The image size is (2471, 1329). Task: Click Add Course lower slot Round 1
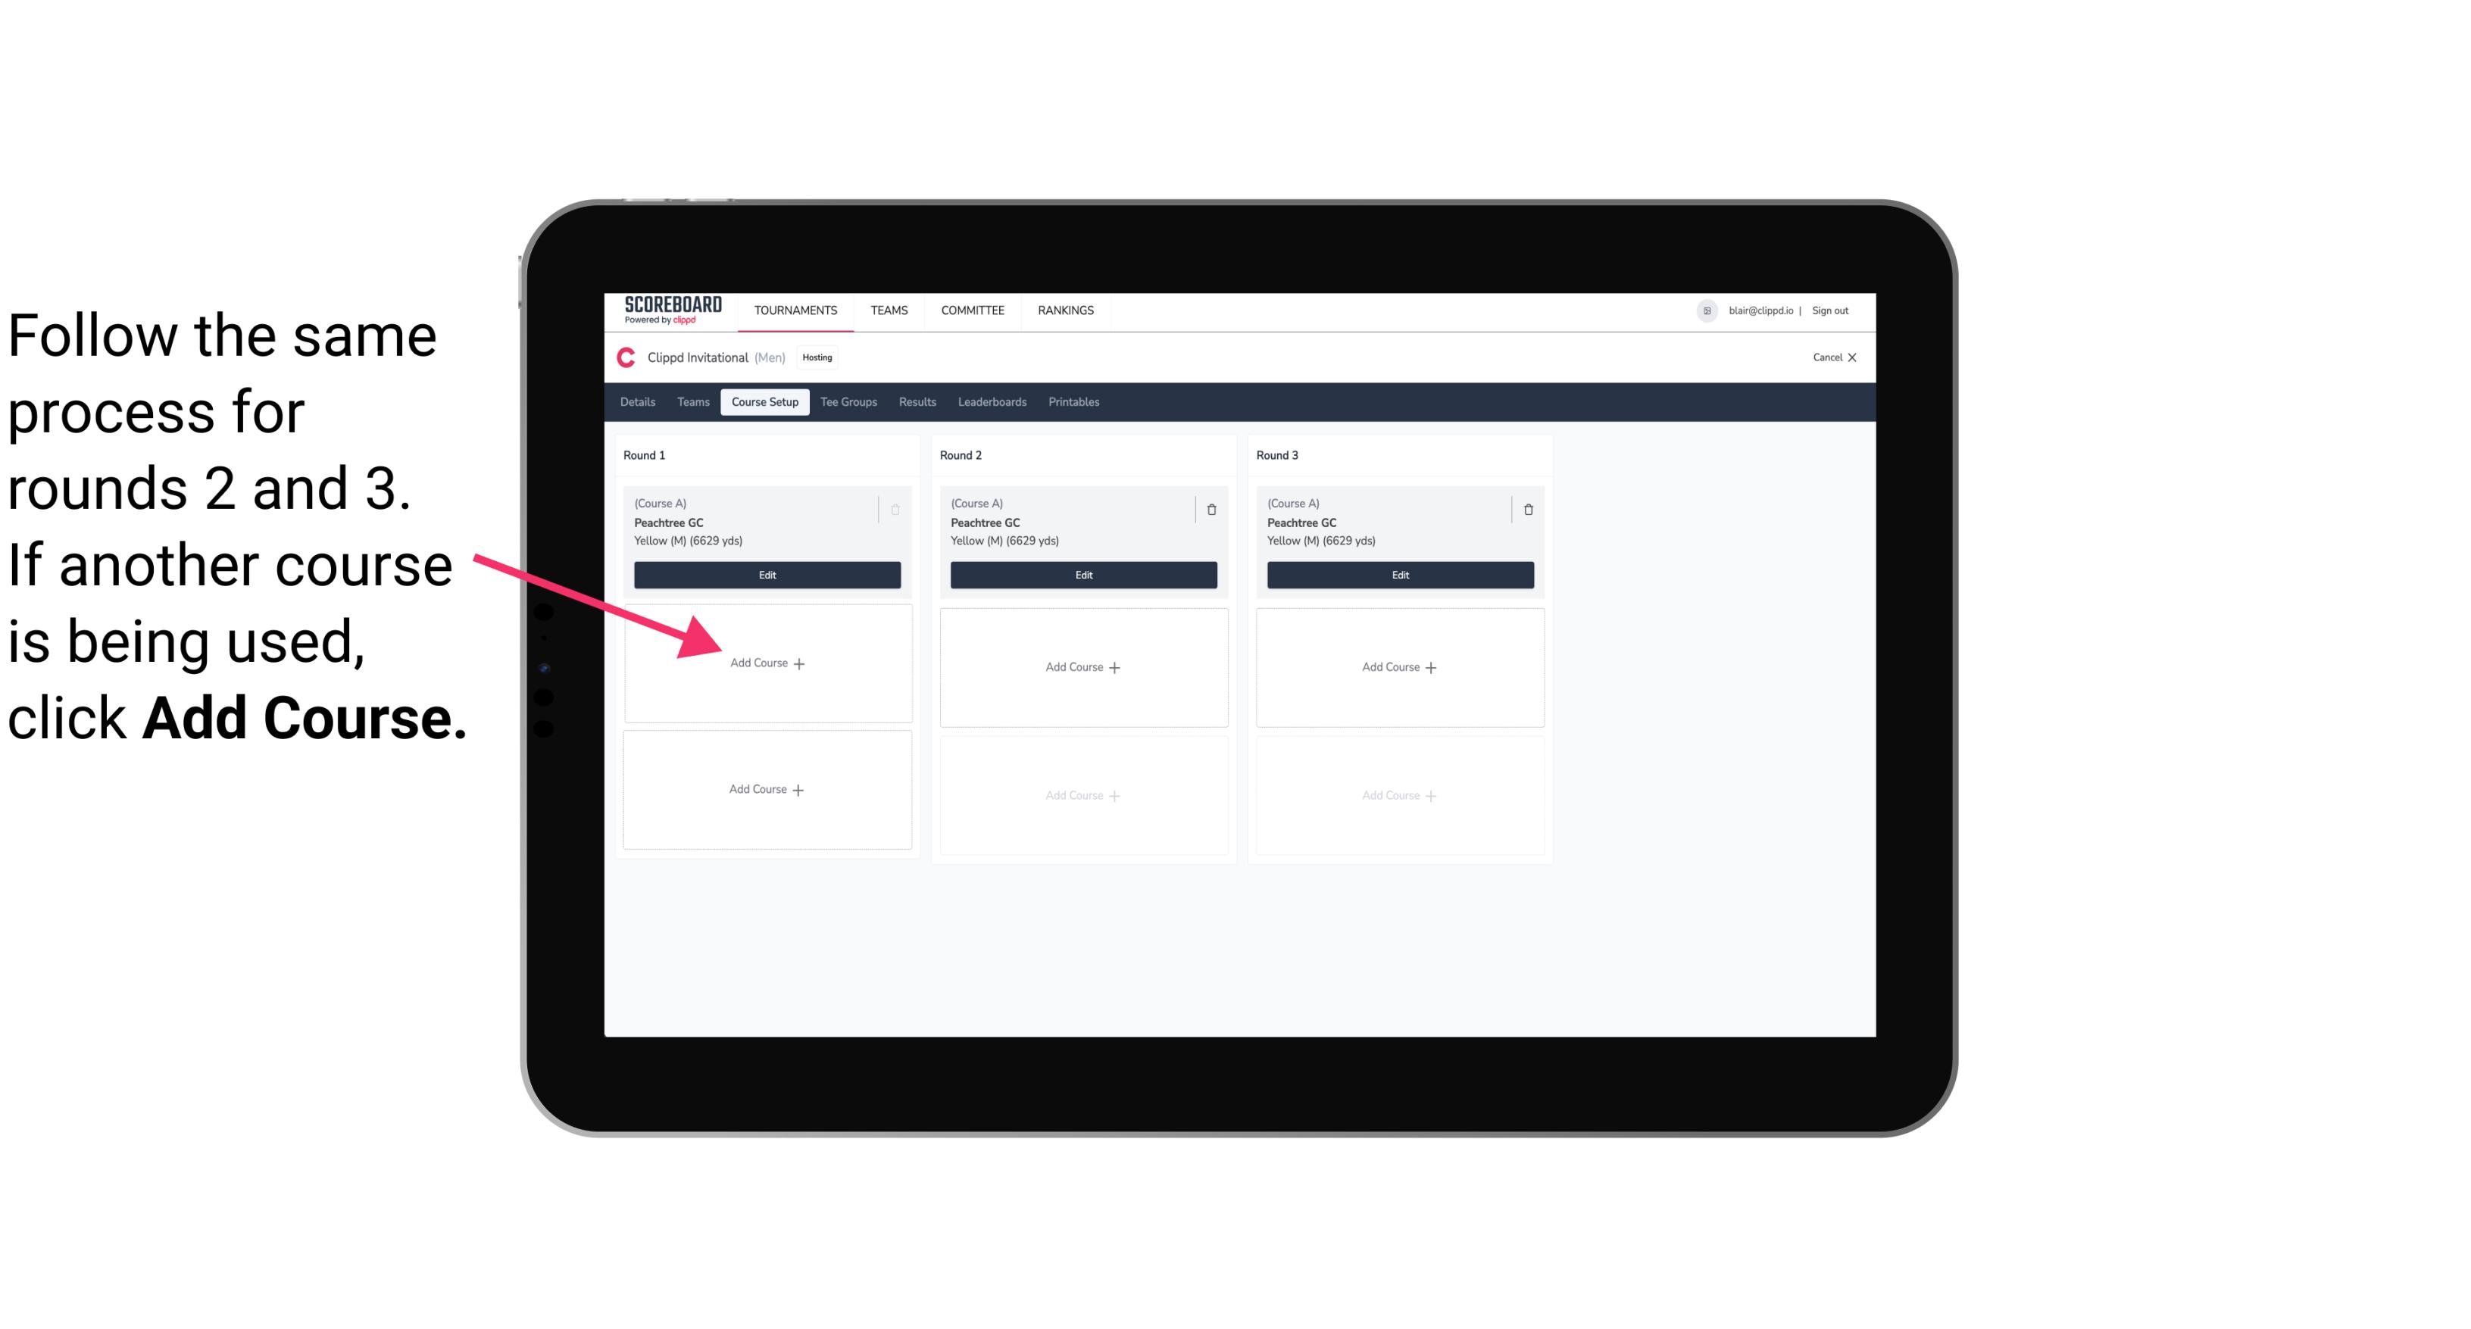tap(766, 789)
